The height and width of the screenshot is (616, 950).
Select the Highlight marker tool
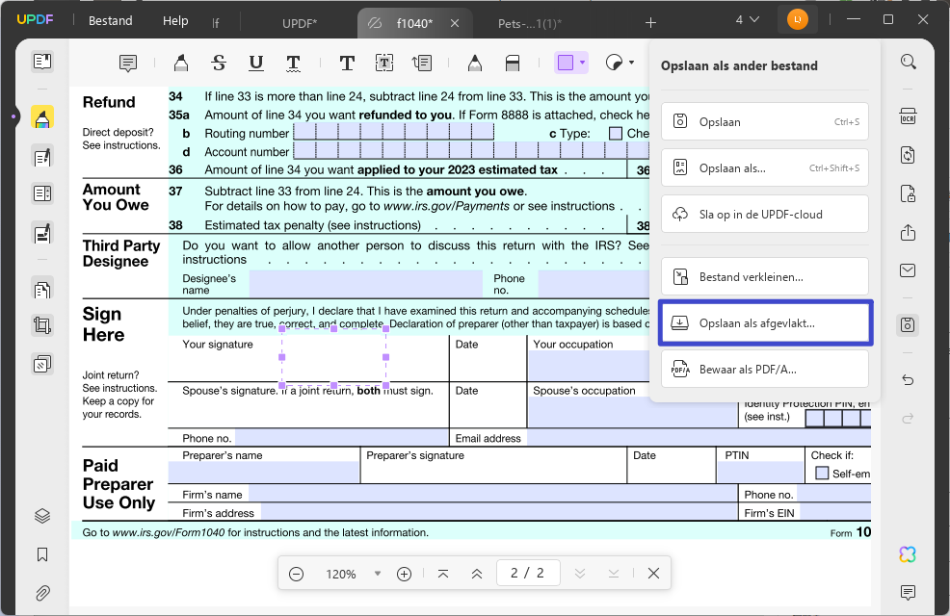click(x=180, y=63)
